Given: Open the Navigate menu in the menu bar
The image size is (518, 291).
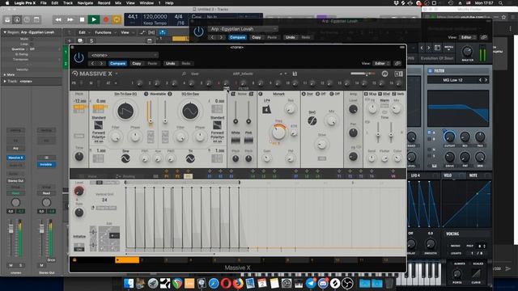Looking at the screenshot, I should [85, 3].
